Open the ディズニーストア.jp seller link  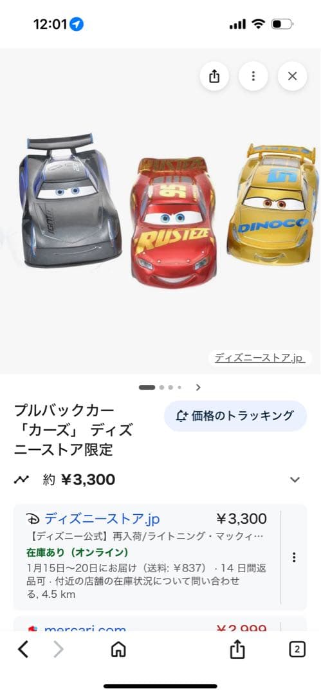(102, 519)
